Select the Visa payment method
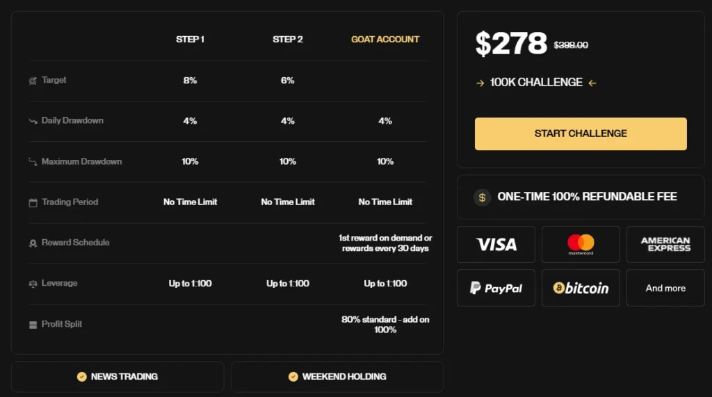This screenshot has height=397, width=712. click(x=496, y=244)
